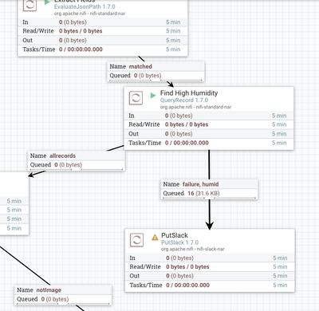Click the Find High Humidity processor icon

(x=136, y=98)
